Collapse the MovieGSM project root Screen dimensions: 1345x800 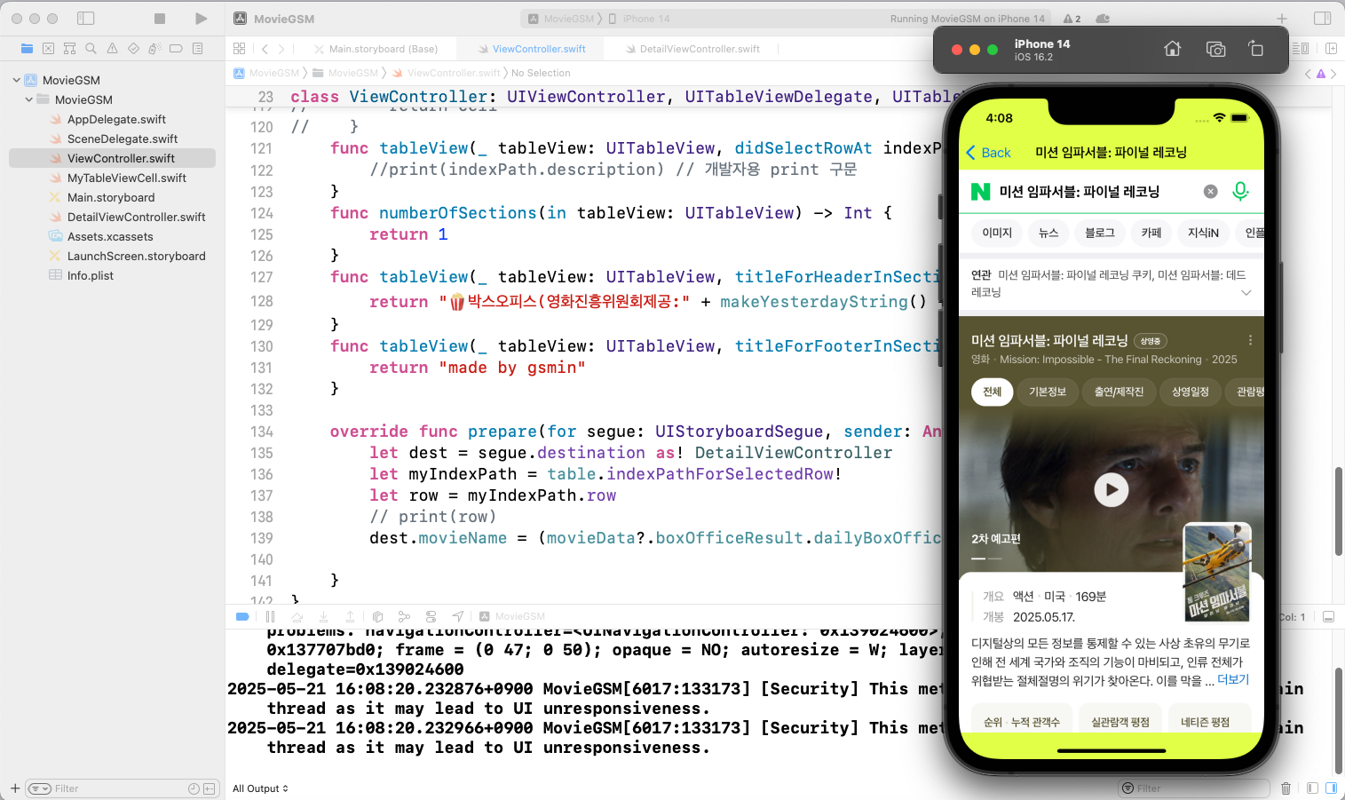coord(16,80)
